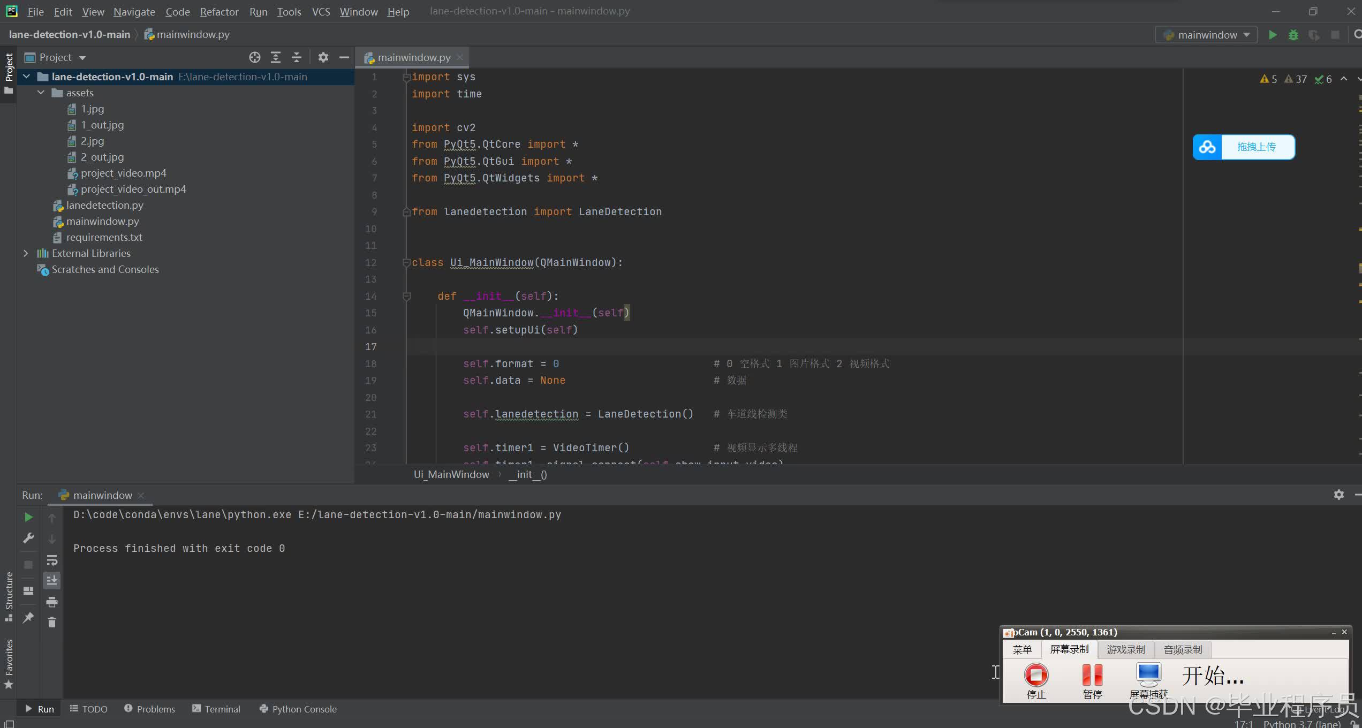Open the VCS menu
The width and height of the screenshot is (1362, 728).
[x=321, y=11]
